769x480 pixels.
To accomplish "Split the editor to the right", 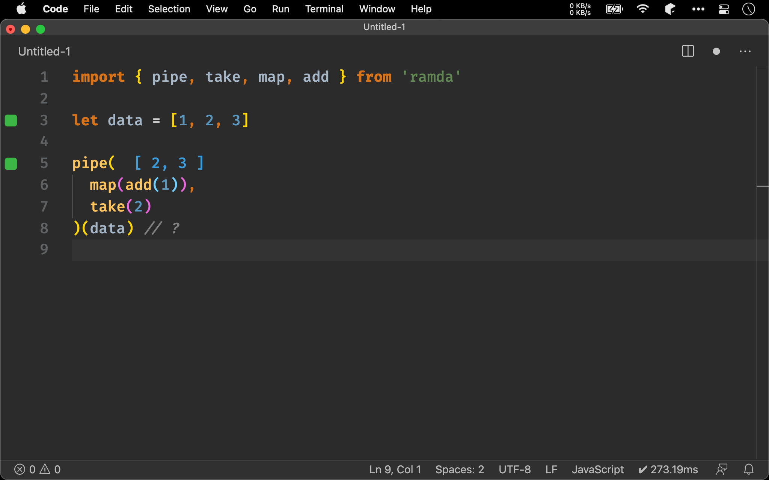I will (688, 51).
